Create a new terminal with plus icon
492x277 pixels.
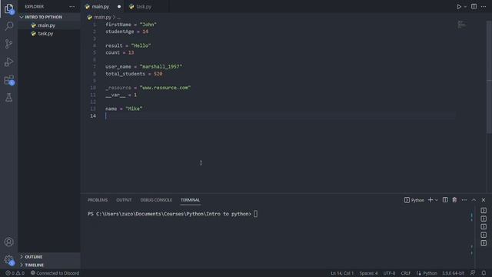coord(430,200)
